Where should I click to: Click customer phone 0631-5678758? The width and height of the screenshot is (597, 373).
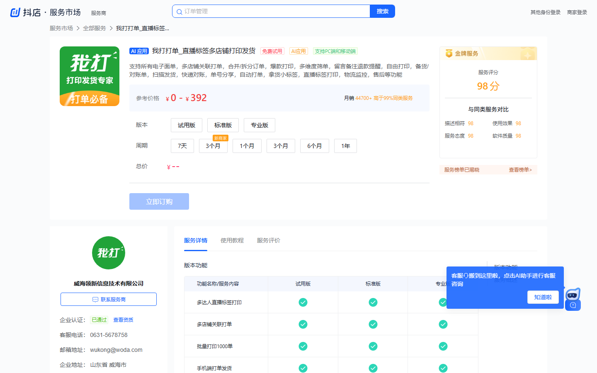pos(109,335)
